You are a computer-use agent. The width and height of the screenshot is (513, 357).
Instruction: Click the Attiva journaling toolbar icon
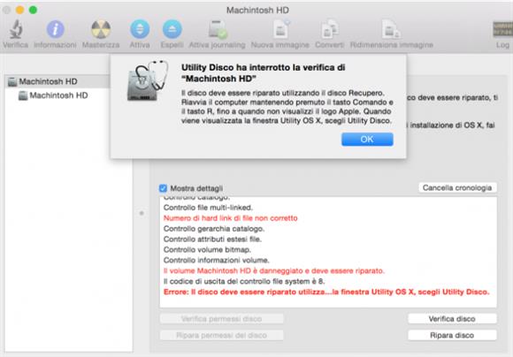coord(218,29)
